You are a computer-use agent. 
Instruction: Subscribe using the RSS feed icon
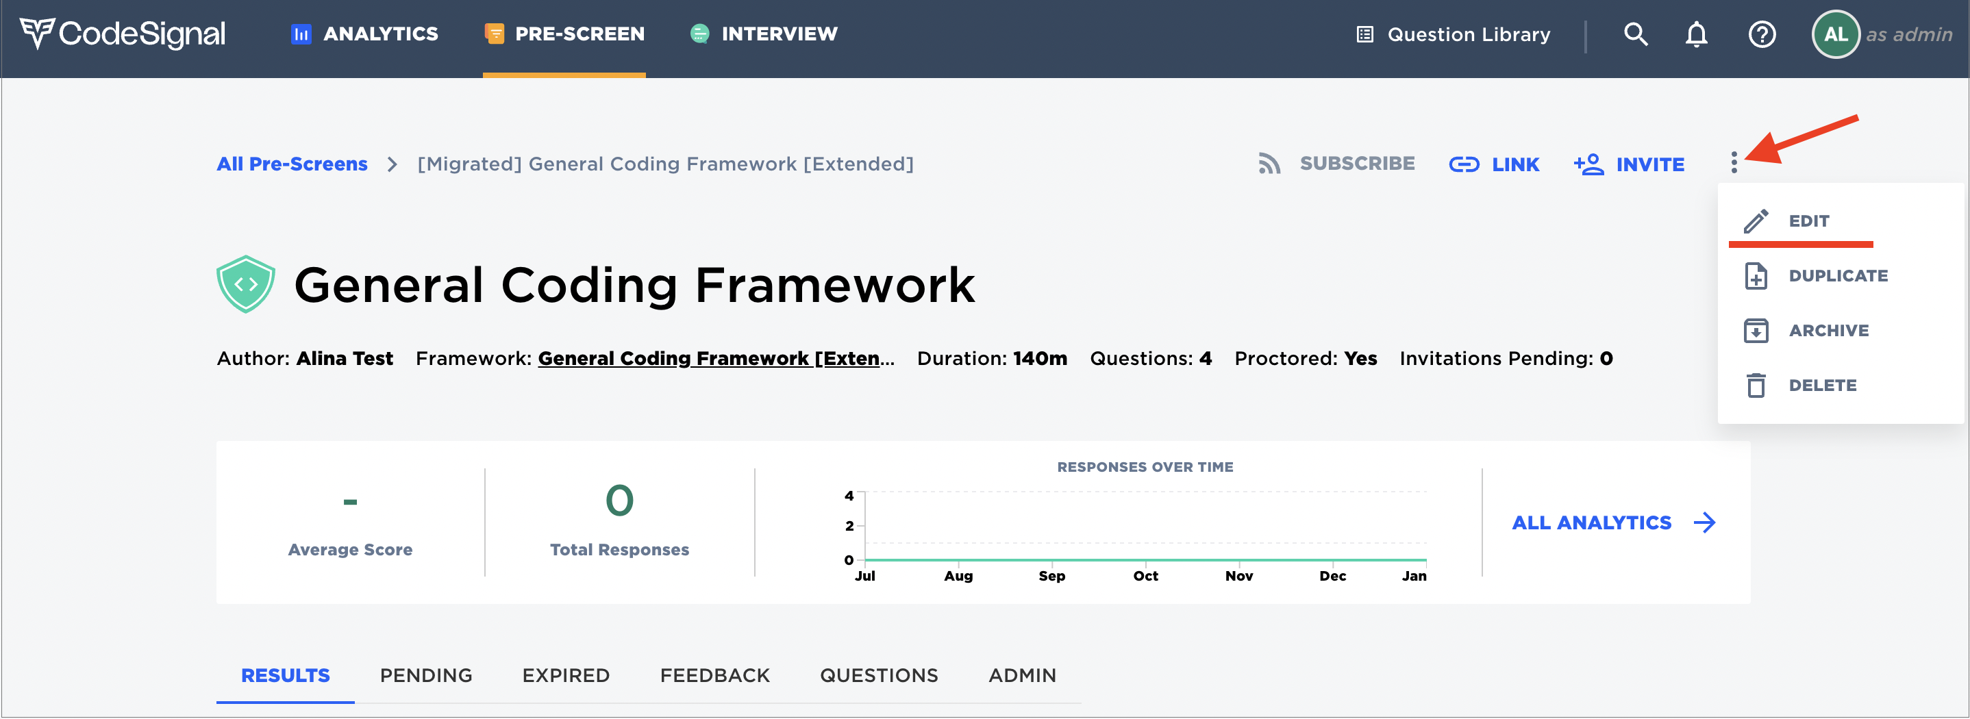point(1269,163)
